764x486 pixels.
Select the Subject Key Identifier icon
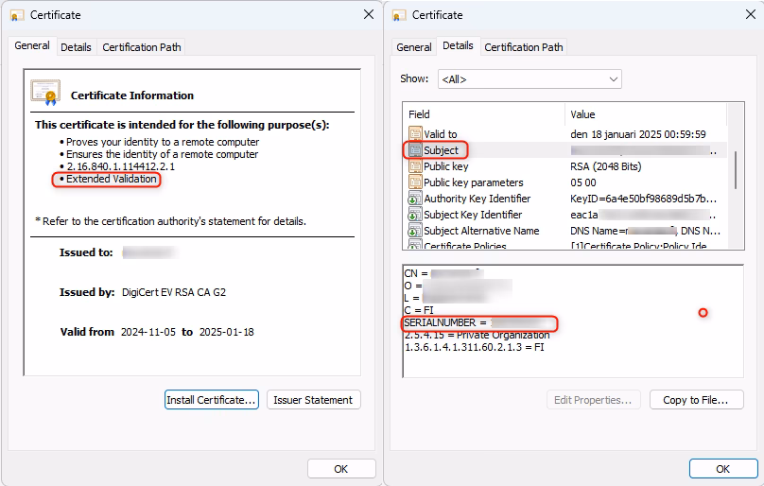(415, 215)
